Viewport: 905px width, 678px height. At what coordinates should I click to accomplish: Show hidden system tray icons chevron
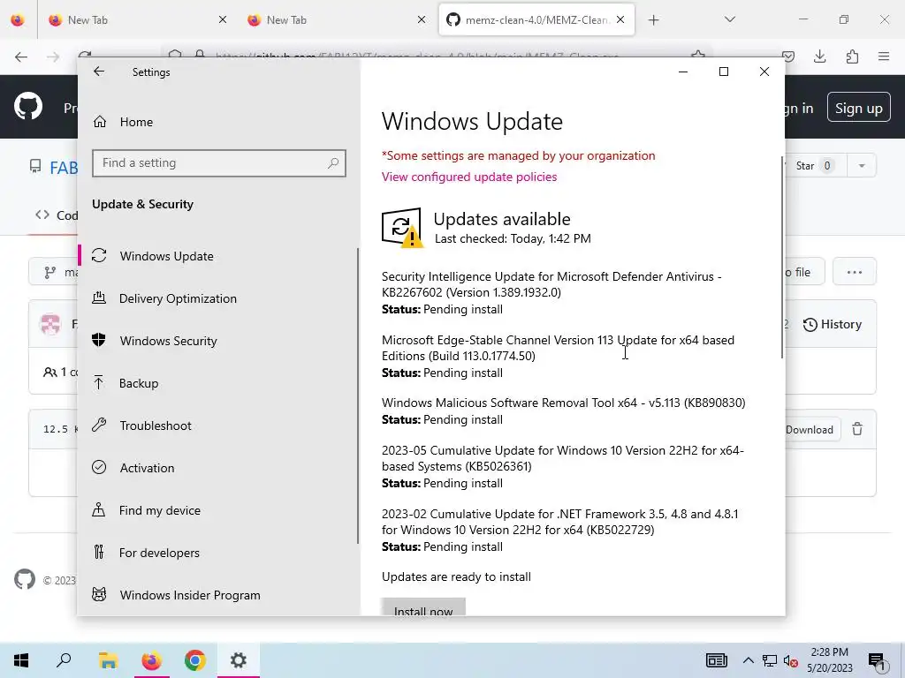(748, 660)
